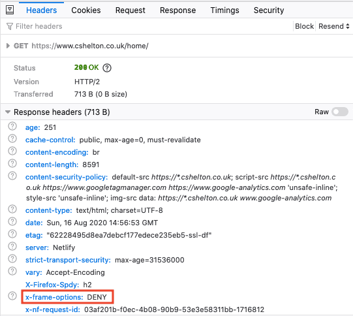The width and height of the screenshot is (353, 316).
Task: Select the X-Firefox-Spdy header name
Action: point(52,285)
